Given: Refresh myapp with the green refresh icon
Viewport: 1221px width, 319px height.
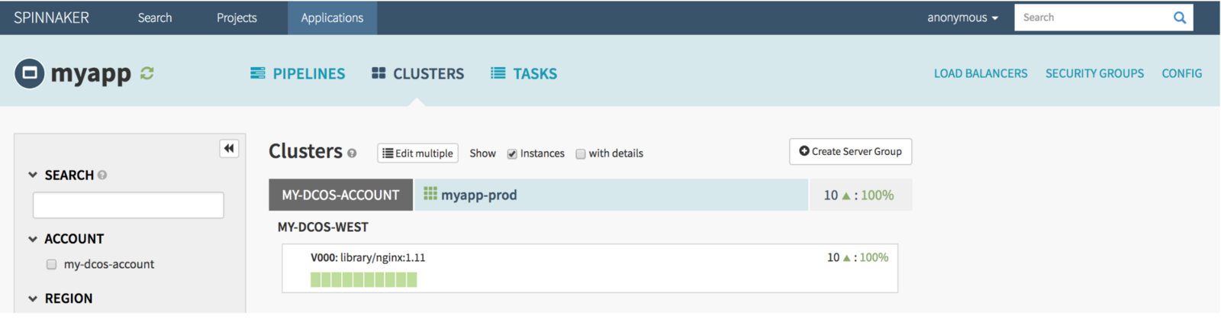Looking at the screenshot, I should tap(147, 73).
